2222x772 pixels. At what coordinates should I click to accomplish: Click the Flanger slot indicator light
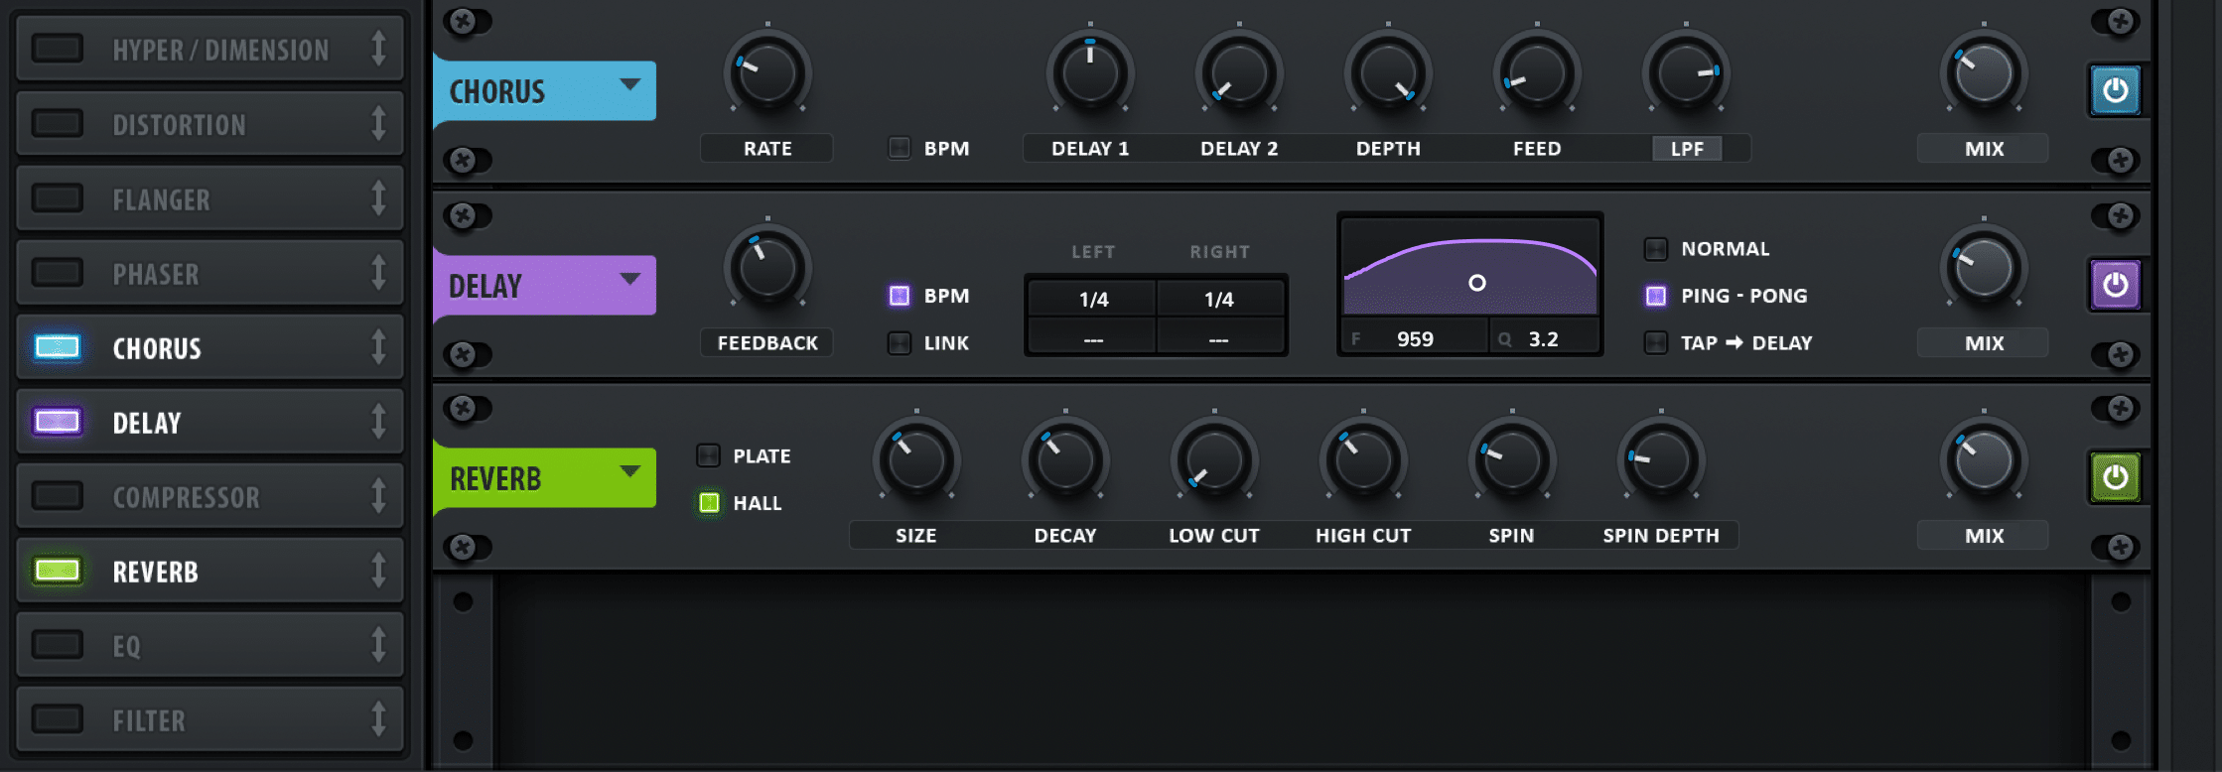click(58, 198)
